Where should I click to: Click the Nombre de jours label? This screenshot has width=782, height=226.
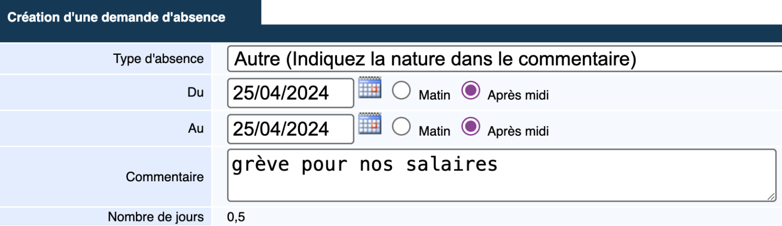[156, 217]
